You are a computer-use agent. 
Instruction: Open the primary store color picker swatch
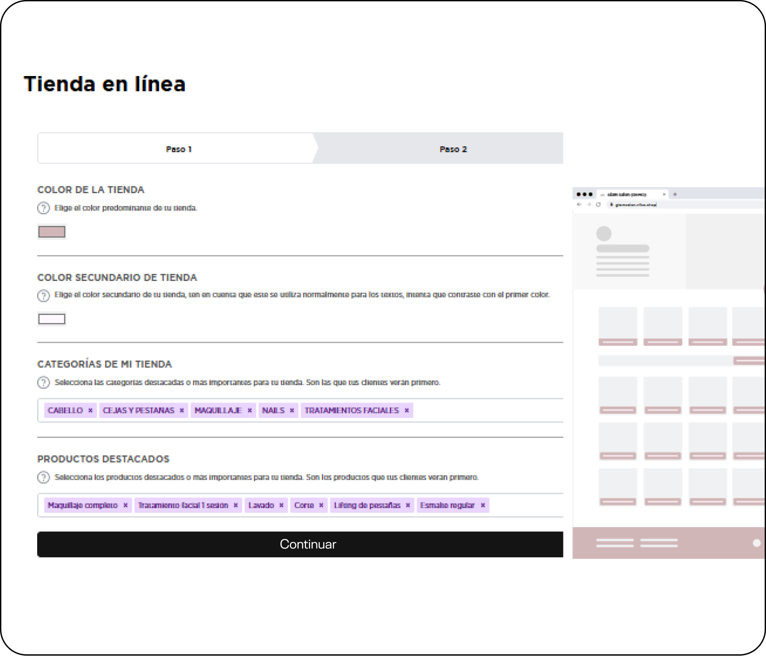(x=52, y=232)
